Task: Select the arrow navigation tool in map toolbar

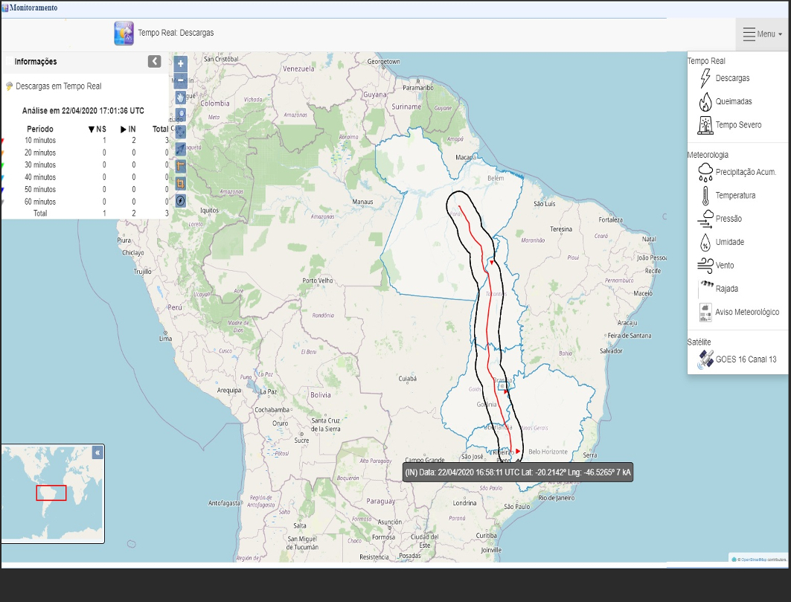Action: (x=181, y=149)
